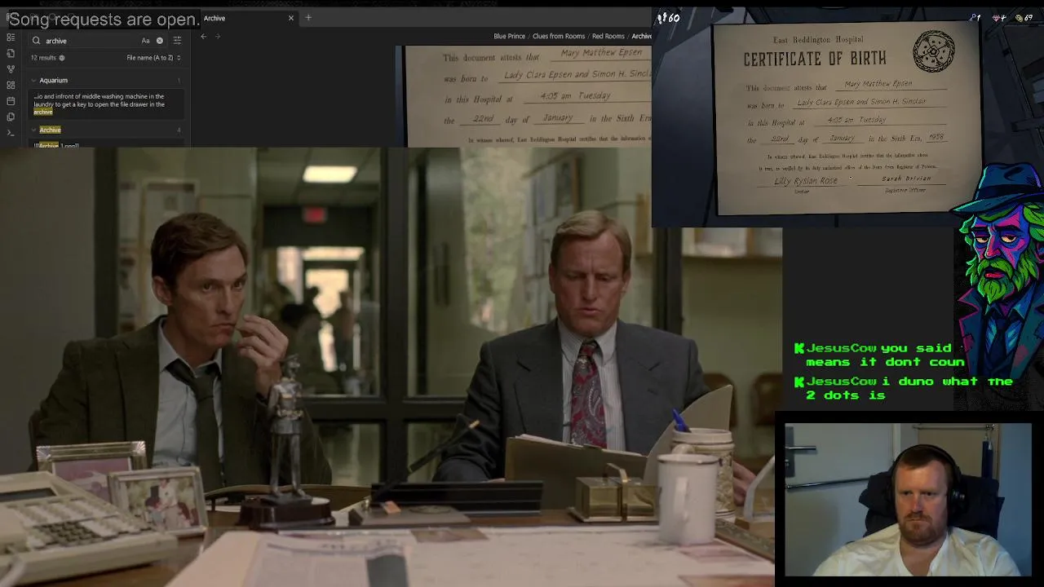
Task: Open the Aquarium result heading
Action: tap(54, 80)
